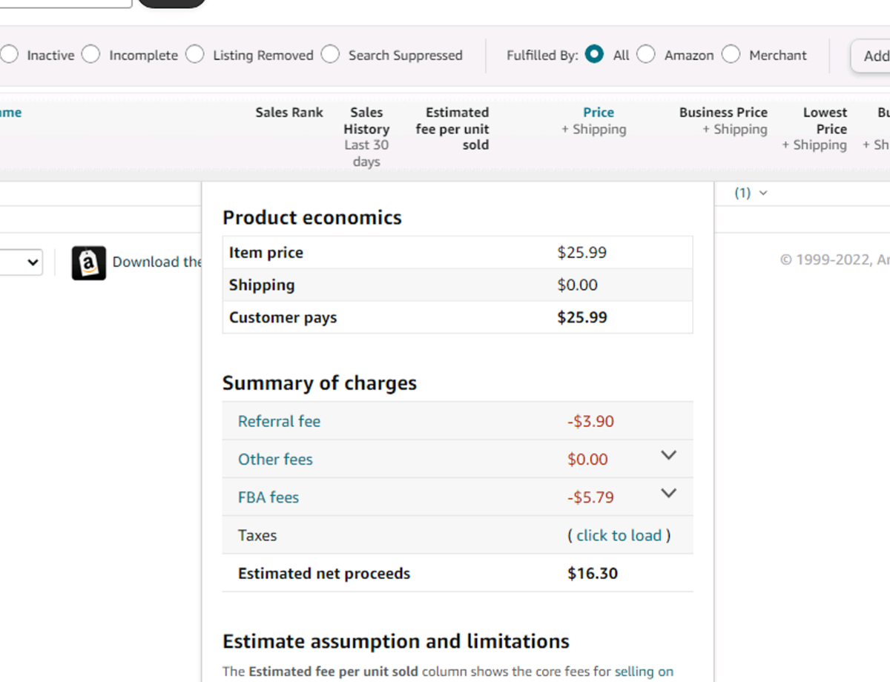Open the page size dropdown at left
This screenshot has height=682, width=890.
pyautogui.click(x=22, y=262)
